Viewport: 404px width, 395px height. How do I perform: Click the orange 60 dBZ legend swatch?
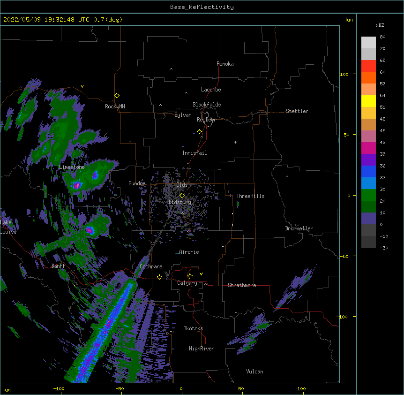[368, 77]
